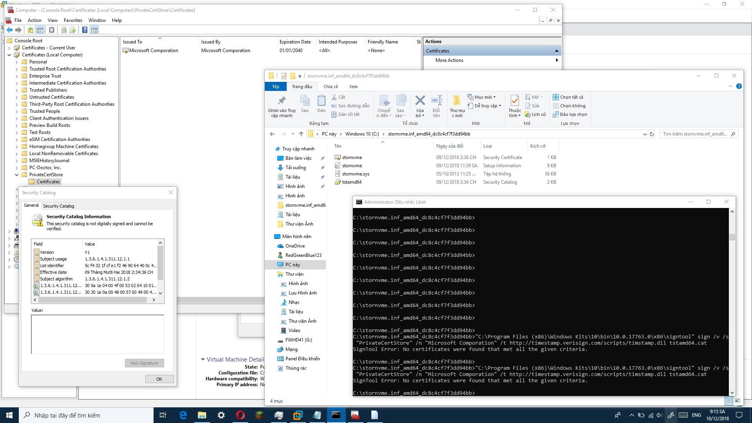This screenshot has height=423, width=752.
Task: Switch Explorer to large icons view toggle
Action: [x=738, y=401]
